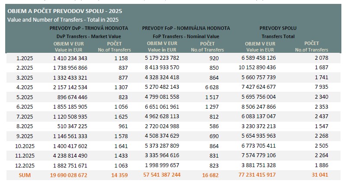This screenshot has width=347, height=184.
Task: Select DvP value 1 410 234 343
Action: coord(71,58)
